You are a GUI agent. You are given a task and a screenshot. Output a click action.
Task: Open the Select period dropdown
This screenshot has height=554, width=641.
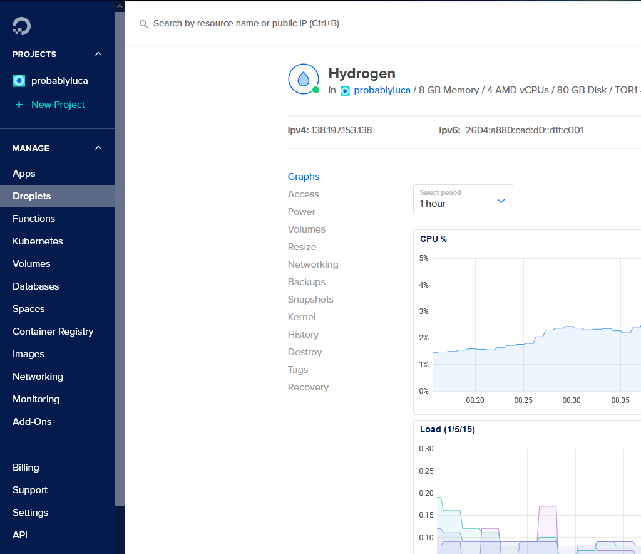(463, 199)
